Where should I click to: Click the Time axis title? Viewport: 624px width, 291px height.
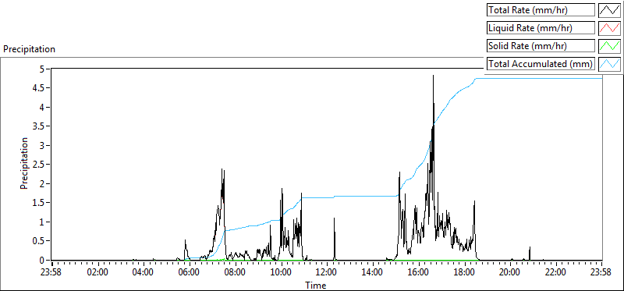point(316,285)
